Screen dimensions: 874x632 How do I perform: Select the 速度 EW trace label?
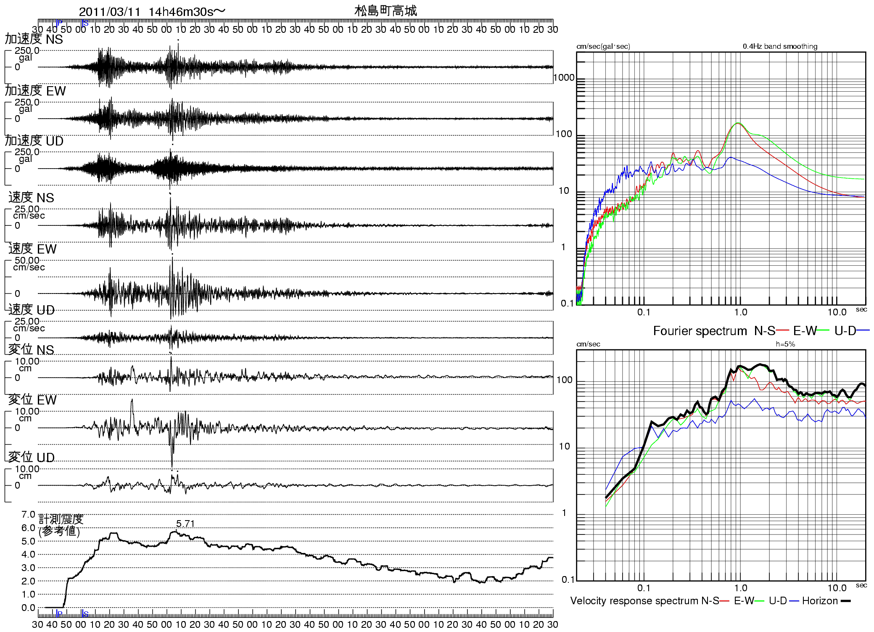pyautogui.click(x=32, y=249)
